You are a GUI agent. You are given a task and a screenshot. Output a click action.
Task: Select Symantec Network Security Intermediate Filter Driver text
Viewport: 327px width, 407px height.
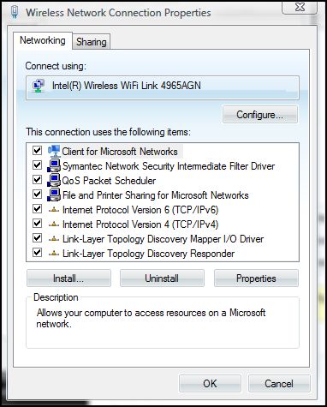(x=169, y=166)
